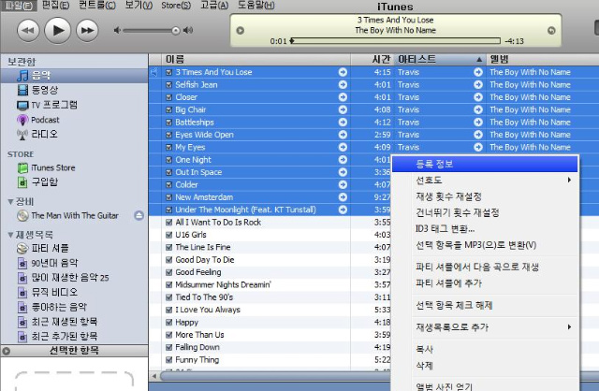Screen dimensions: 599x391
Task: Click the max volume speaker icon
Action: tap(188, 30)
